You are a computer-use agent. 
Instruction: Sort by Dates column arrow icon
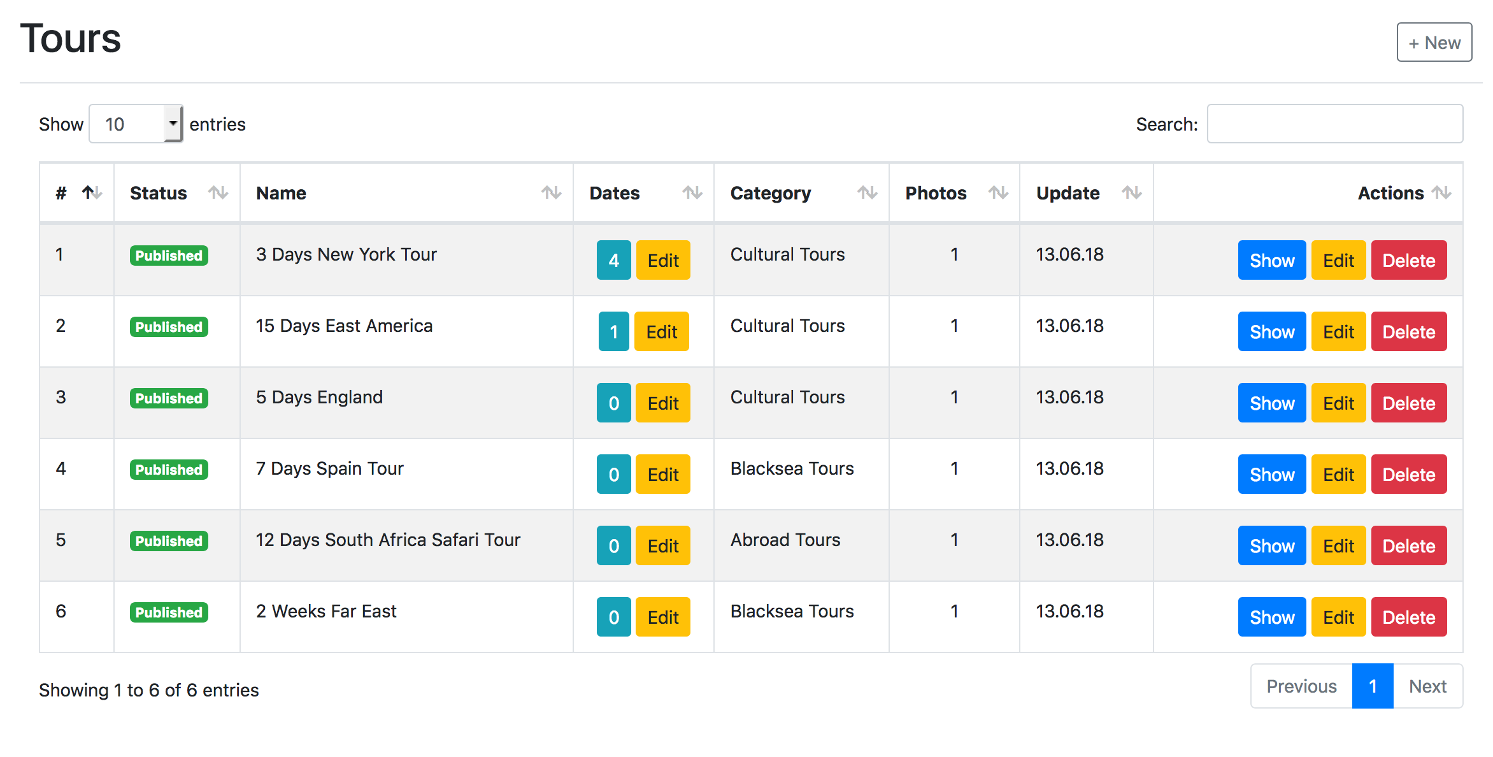pyautogui.click(x=692, y=192)
